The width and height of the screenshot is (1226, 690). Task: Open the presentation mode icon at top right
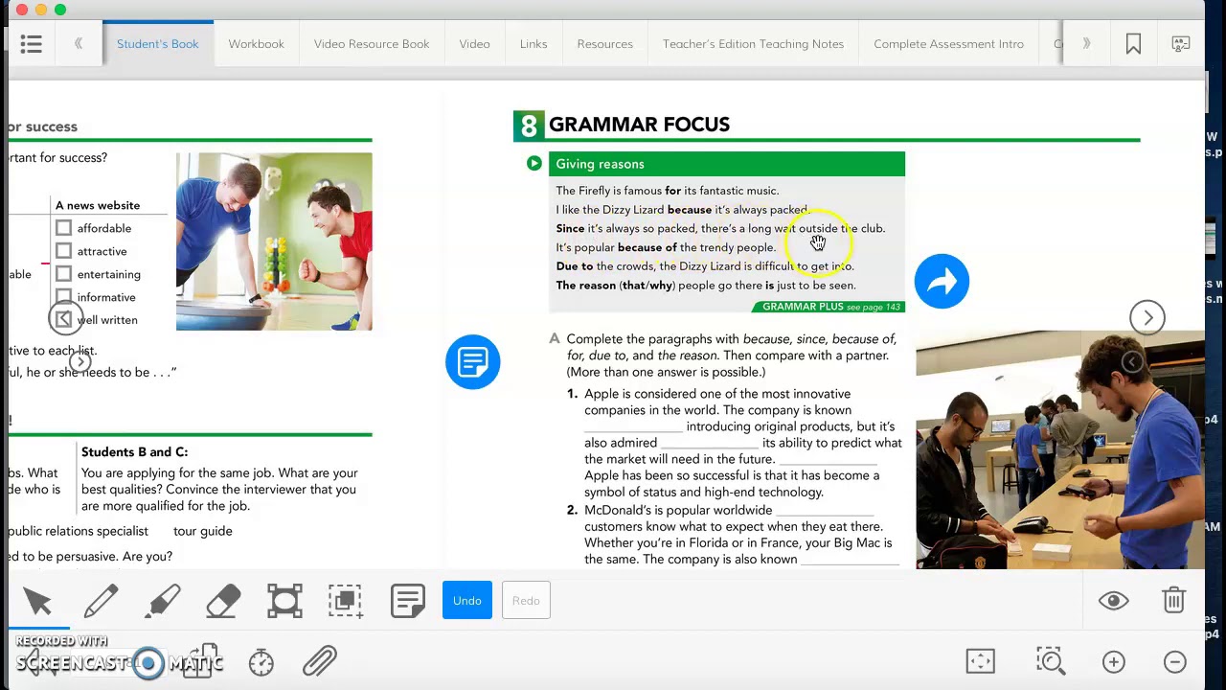pyautogui.click(x=1181, y=44)
